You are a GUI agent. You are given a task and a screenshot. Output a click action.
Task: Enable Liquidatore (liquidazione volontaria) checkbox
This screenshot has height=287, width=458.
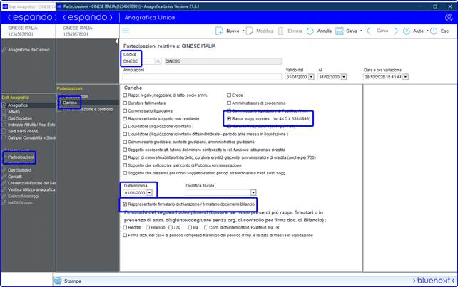tap(125, 126)
